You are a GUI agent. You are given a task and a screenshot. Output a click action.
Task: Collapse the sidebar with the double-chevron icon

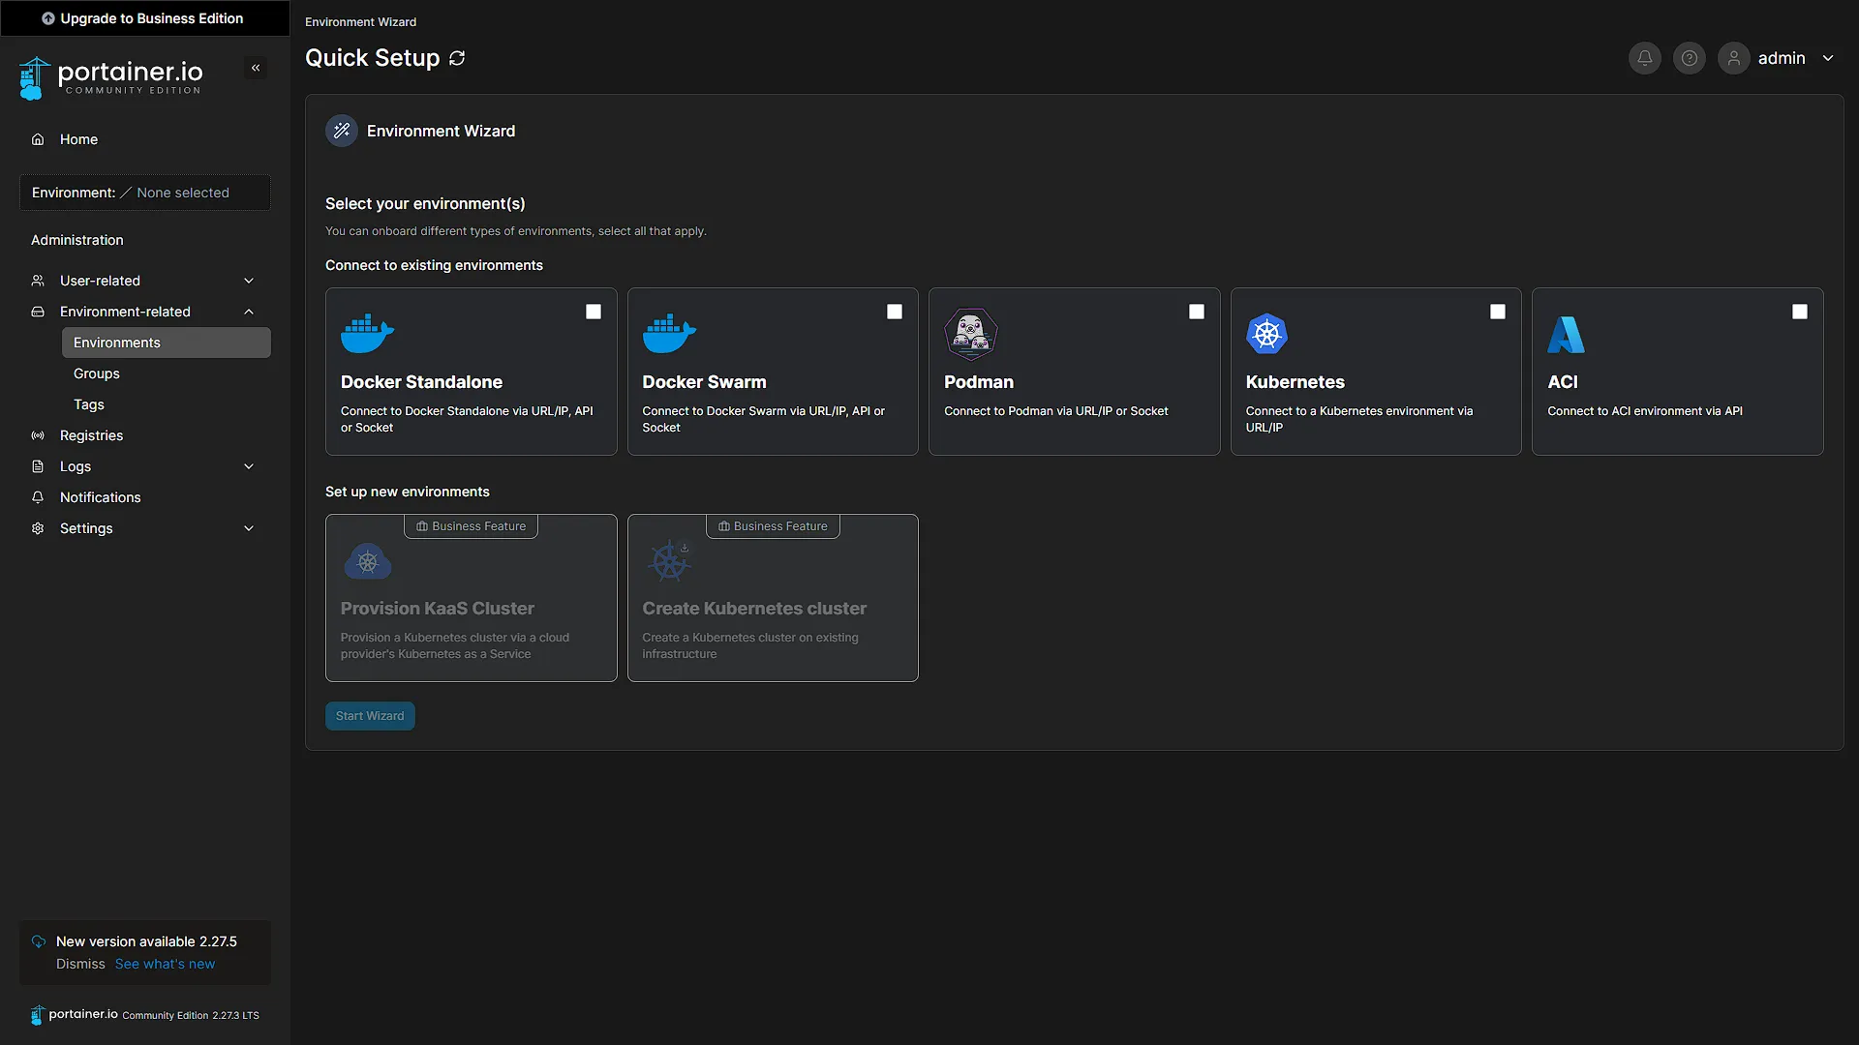(x=256, y=68)
